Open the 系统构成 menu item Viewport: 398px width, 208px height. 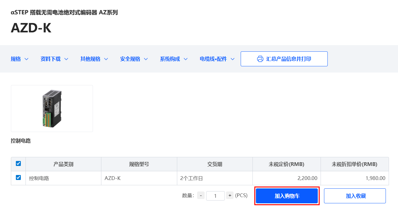click(170, 59)
